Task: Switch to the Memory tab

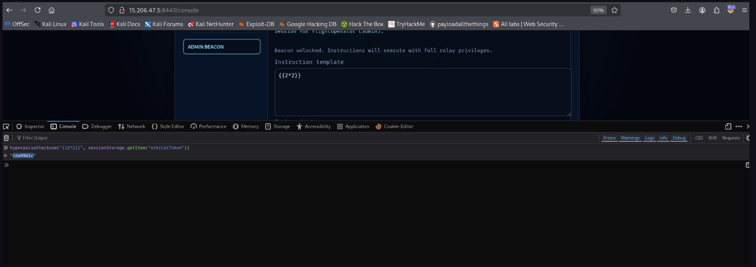Action: [246, 126]
